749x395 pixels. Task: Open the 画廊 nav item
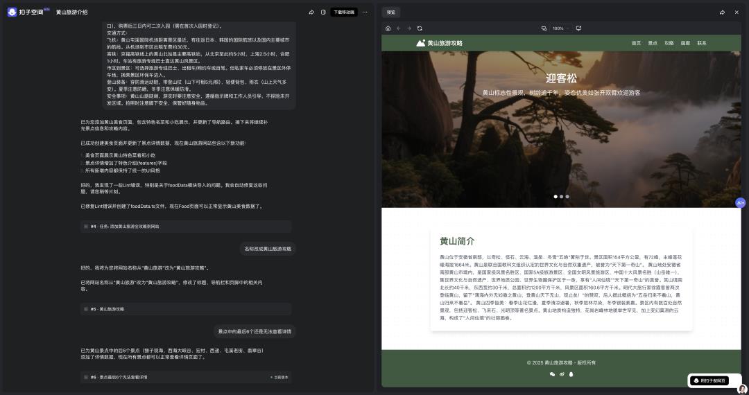pos(685,43)
